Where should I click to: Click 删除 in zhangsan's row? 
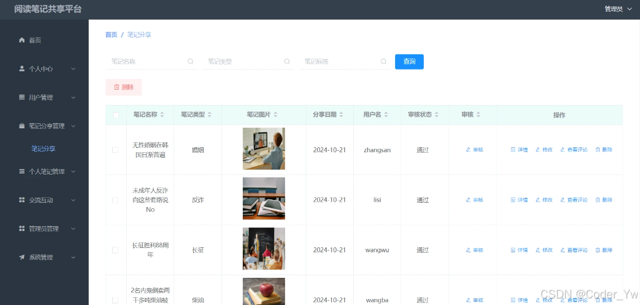(604, 150)
